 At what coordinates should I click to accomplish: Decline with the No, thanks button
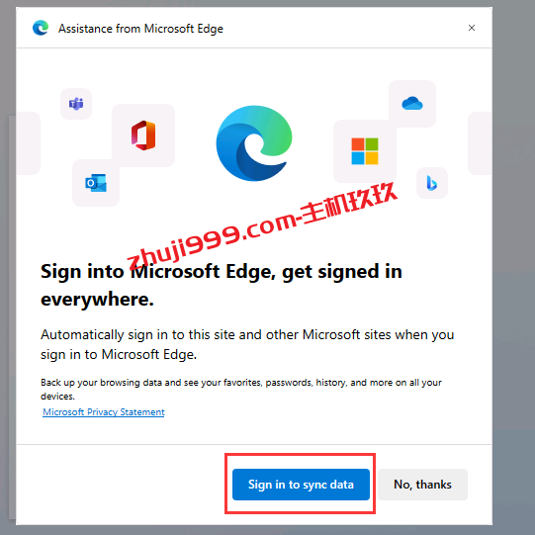pos(422,485)
